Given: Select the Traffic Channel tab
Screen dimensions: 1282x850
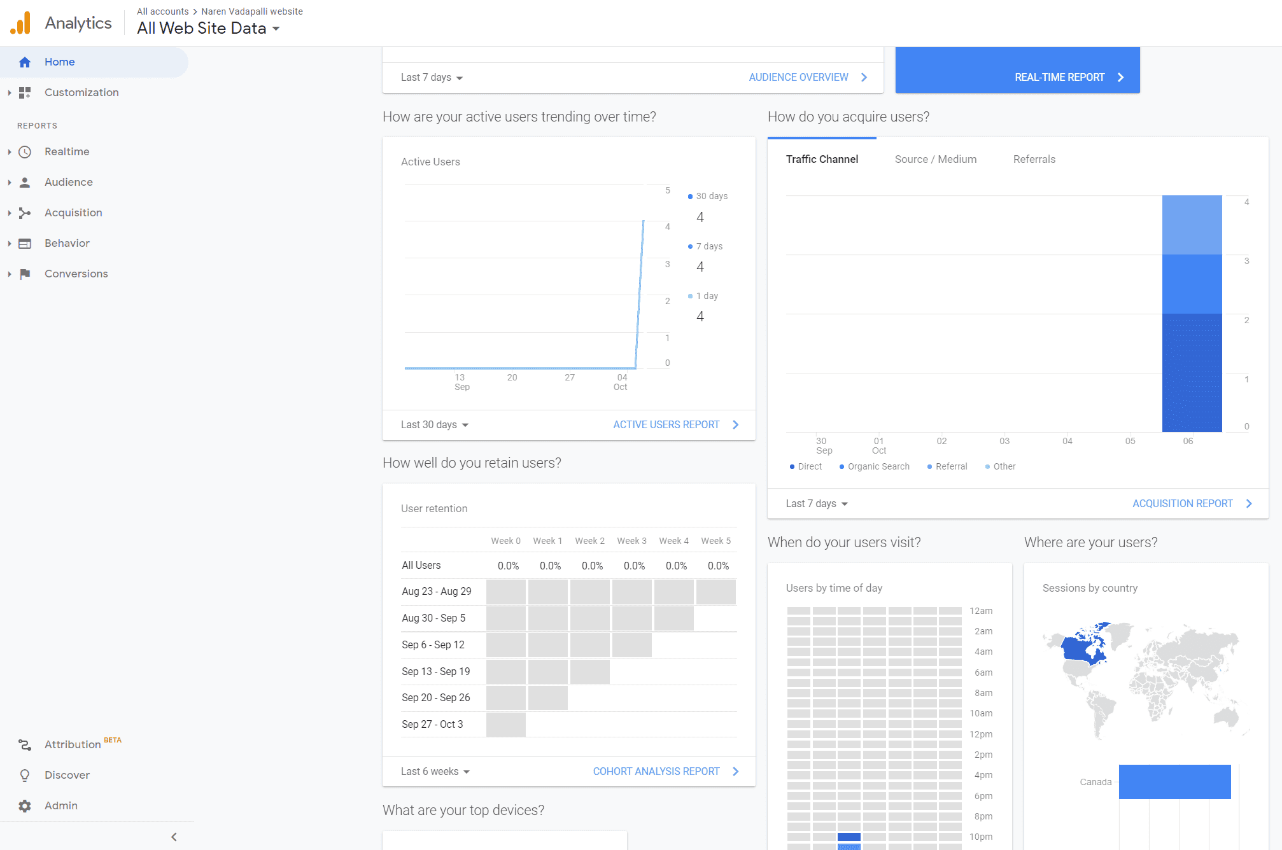Looking at the screenshot, I should coord(822,160).
